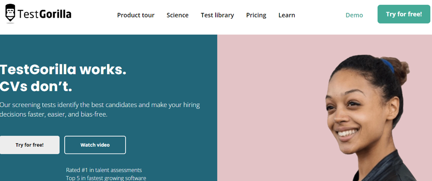Click the 'CVs don't.' headline line
The image size is (432, 181).
tap(36, 86)
